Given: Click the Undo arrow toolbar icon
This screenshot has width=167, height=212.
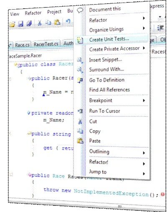Looking at the screenshot, I should (x=68, y=21).
